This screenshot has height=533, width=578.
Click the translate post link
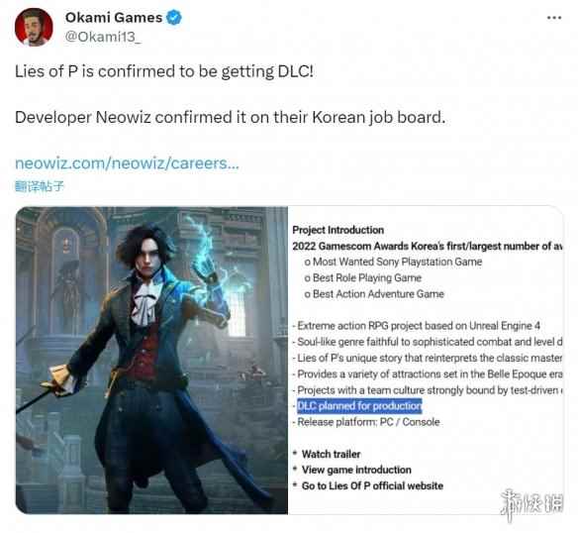point(39,185)
